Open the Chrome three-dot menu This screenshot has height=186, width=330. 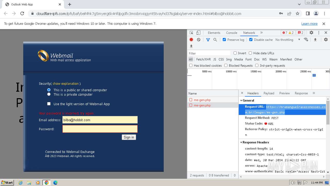pyautogui.click(x=324, y=14)
